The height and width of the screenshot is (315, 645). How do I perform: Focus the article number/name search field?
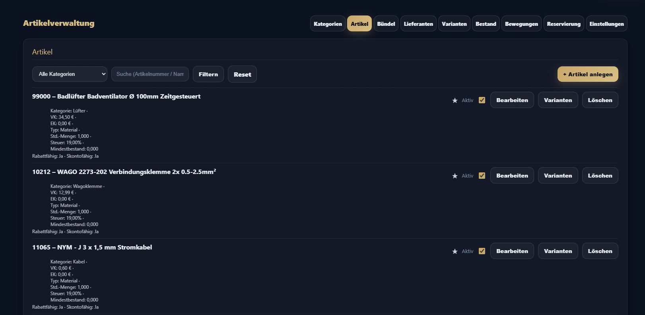point(150,74)
